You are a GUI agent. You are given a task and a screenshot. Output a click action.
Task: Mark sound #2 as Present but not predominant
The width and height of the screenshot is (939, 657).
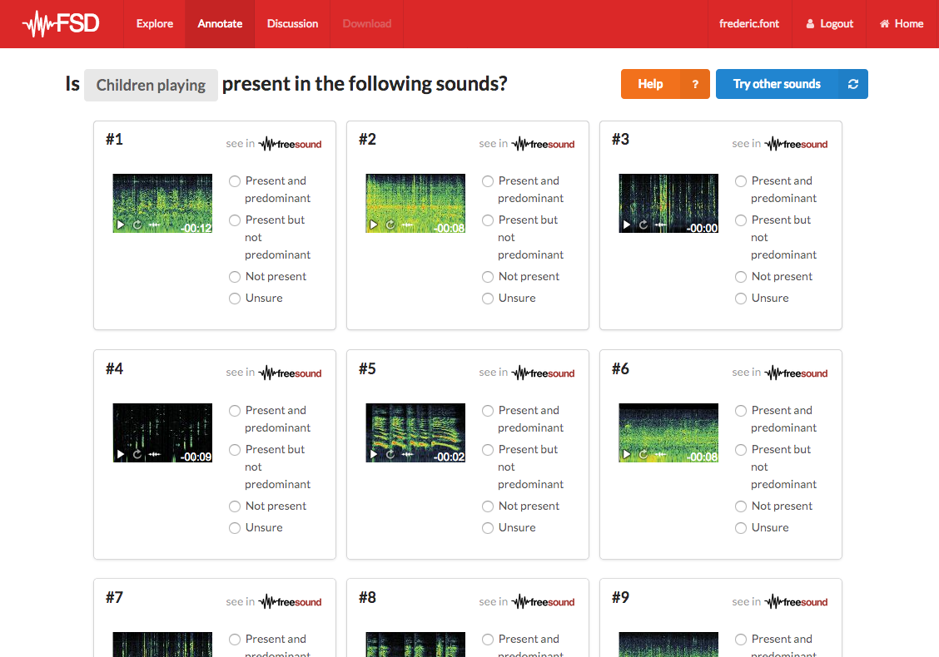pyautogui.click(x=488, y=220)
